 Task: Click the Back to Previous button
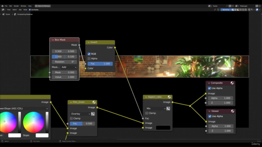(43, 6)
